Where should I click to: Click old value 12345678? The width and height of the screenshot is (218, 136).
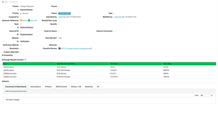pyautogui.click(x=114, y=77)
